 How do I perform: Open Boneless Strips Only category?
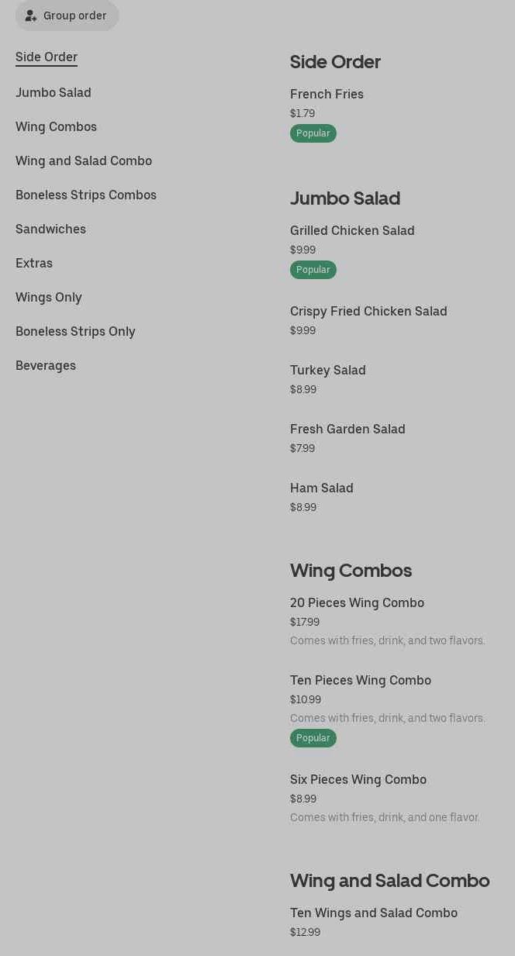(75, 332)
